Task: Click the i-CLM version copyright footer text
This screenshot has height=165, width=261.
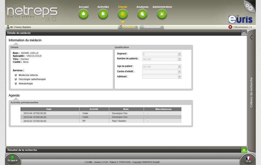Action: 122,162
